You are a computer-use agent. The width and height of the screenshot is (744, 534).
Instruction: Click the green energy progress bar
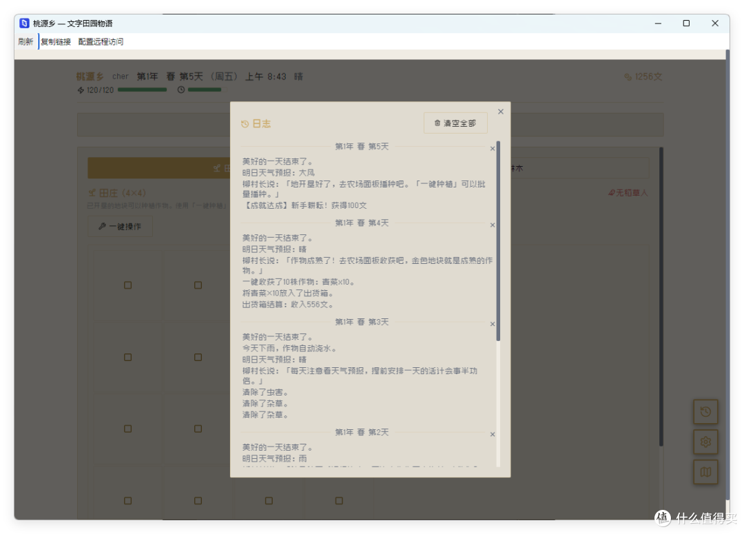(143, 90)
